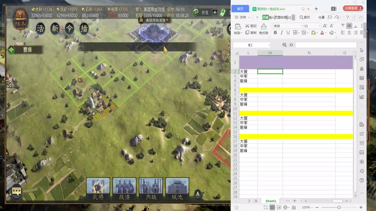
Task: Click the 访客登录 guest login button
Action: [353, 8]
